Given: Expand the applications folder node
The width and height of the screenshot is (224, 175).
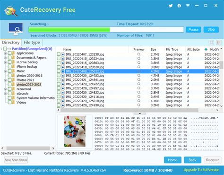Looking at the screenshot, I should pyautogui.click(x=5, y=53).
